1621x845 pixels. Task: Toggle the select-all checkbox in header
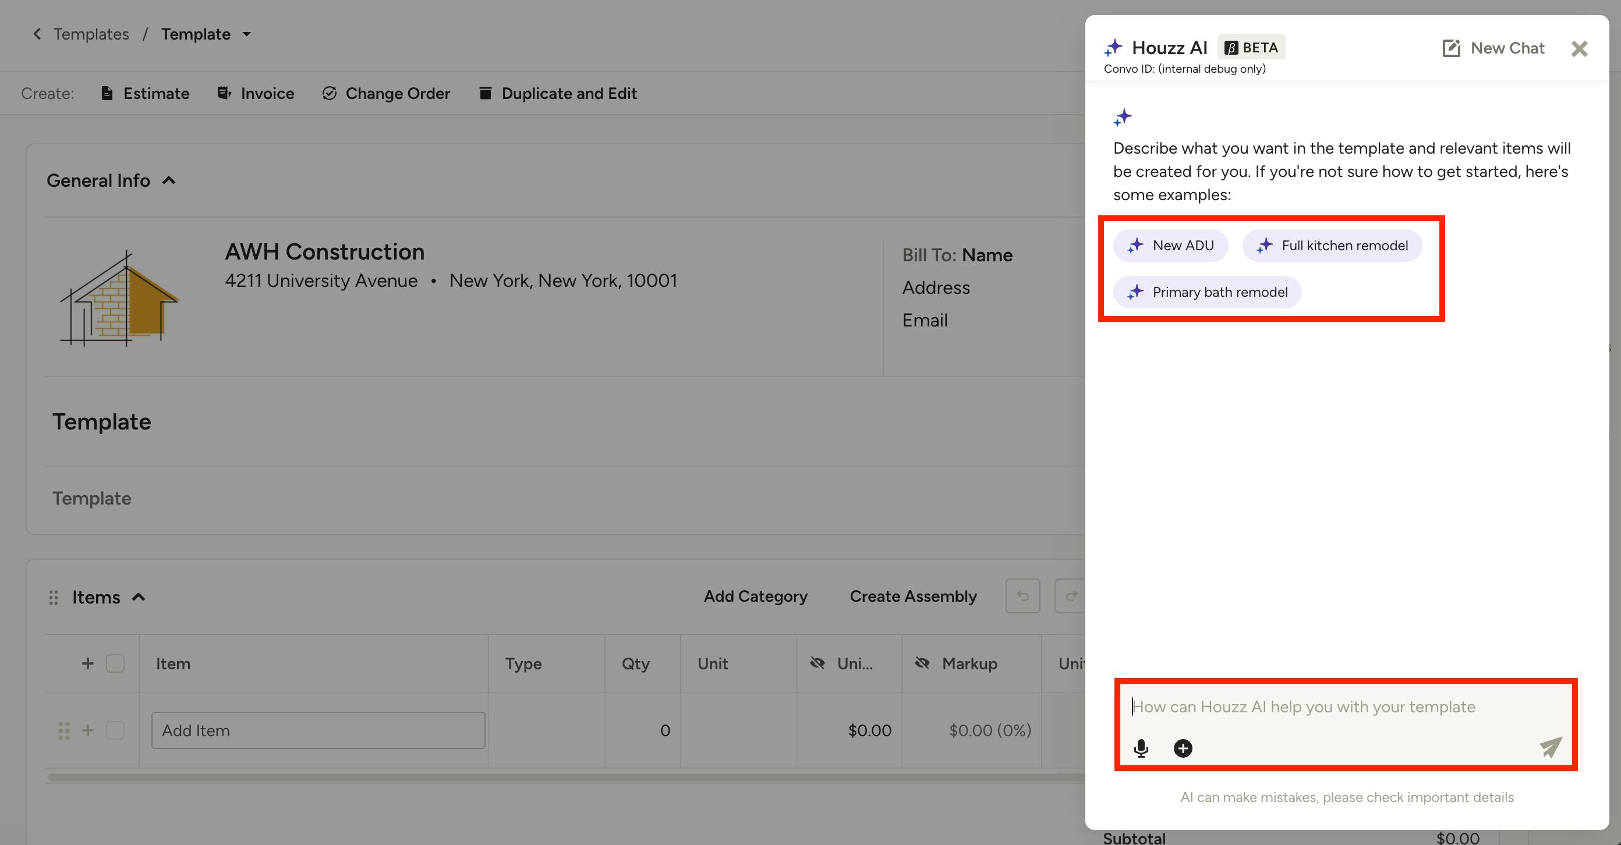point(115,663)
